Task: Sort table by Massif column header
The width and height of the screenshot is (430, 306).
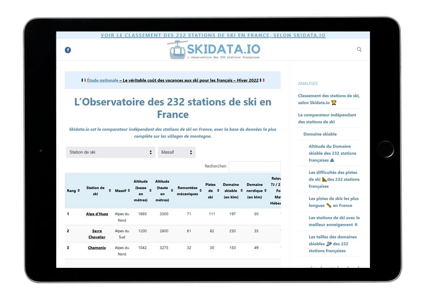Action: (122, 190)
